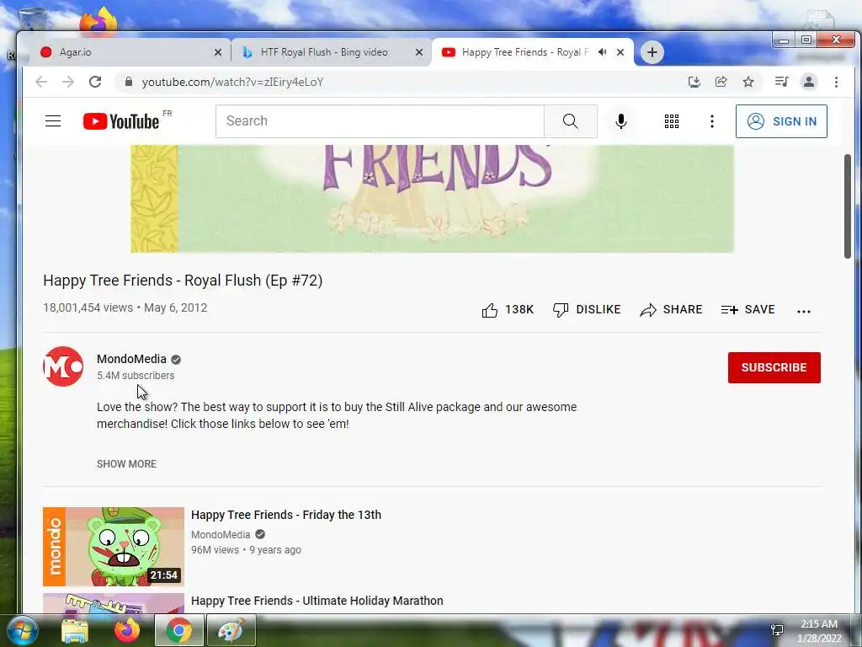This screenshot has height=647, width=862.
Task: Click MondoMedia under Friday the 13th
Action: 221,535
